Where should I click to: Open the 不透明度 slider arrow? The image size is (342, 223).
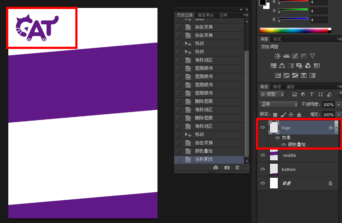(x=338, y=105)
